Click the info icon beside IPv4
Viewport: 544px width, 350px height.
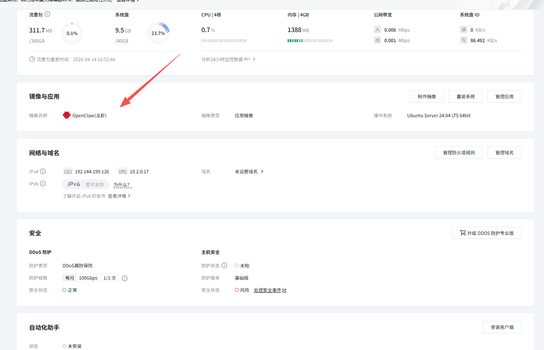[43, 172]
